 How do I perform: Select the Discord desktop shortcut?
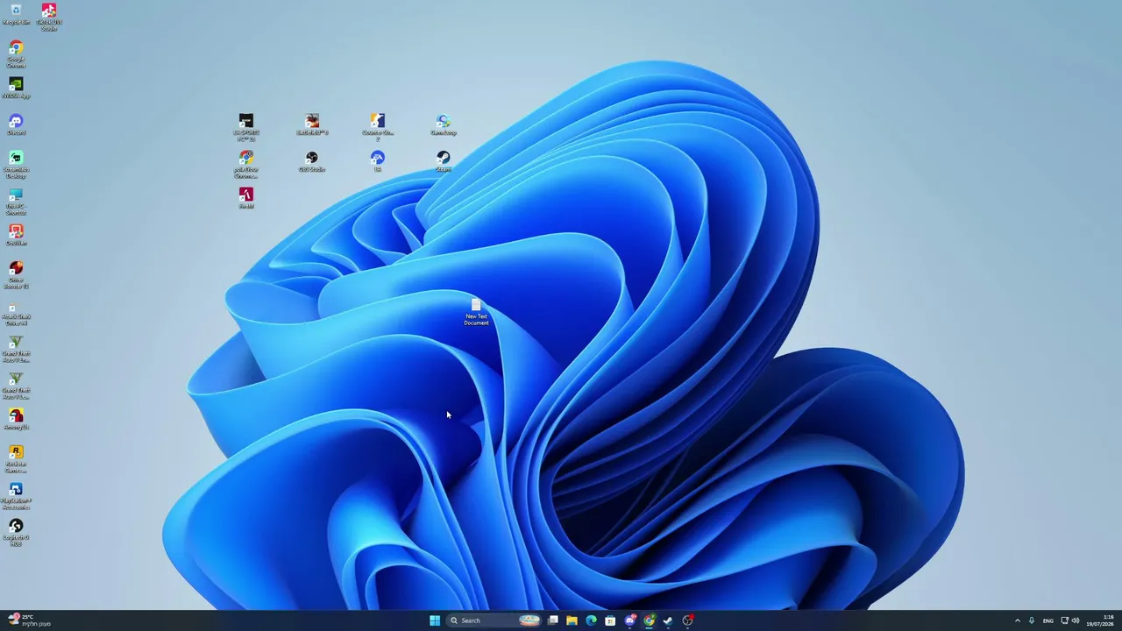[x=16, y=124]
